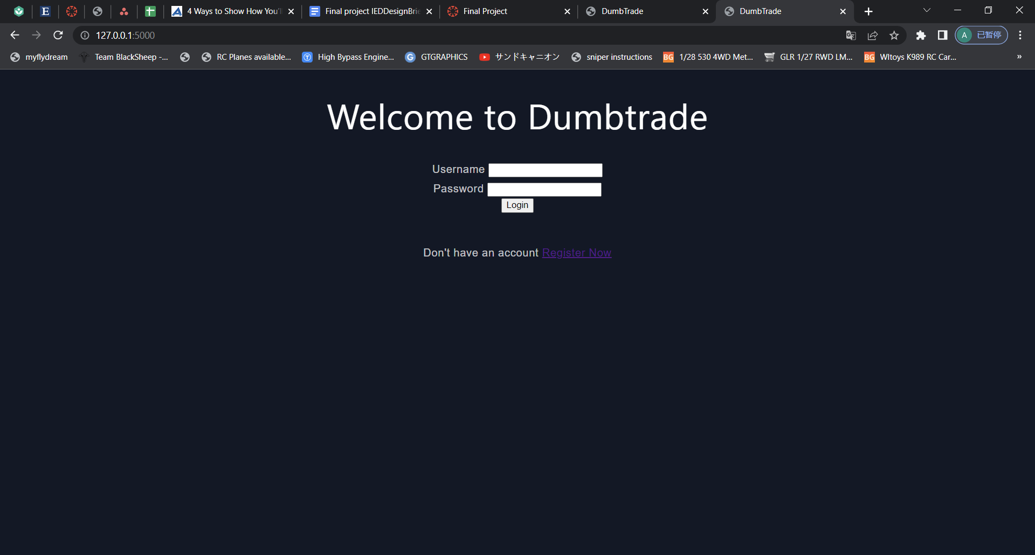Switch to the first pinned green shield tab
Viewport: 1035px width, 555px height.
coord(19,11)
